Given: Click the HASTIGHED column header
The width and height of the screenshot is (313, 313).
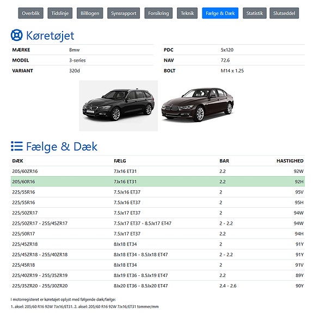Looking at the screenshot, I should pos(290,161).
